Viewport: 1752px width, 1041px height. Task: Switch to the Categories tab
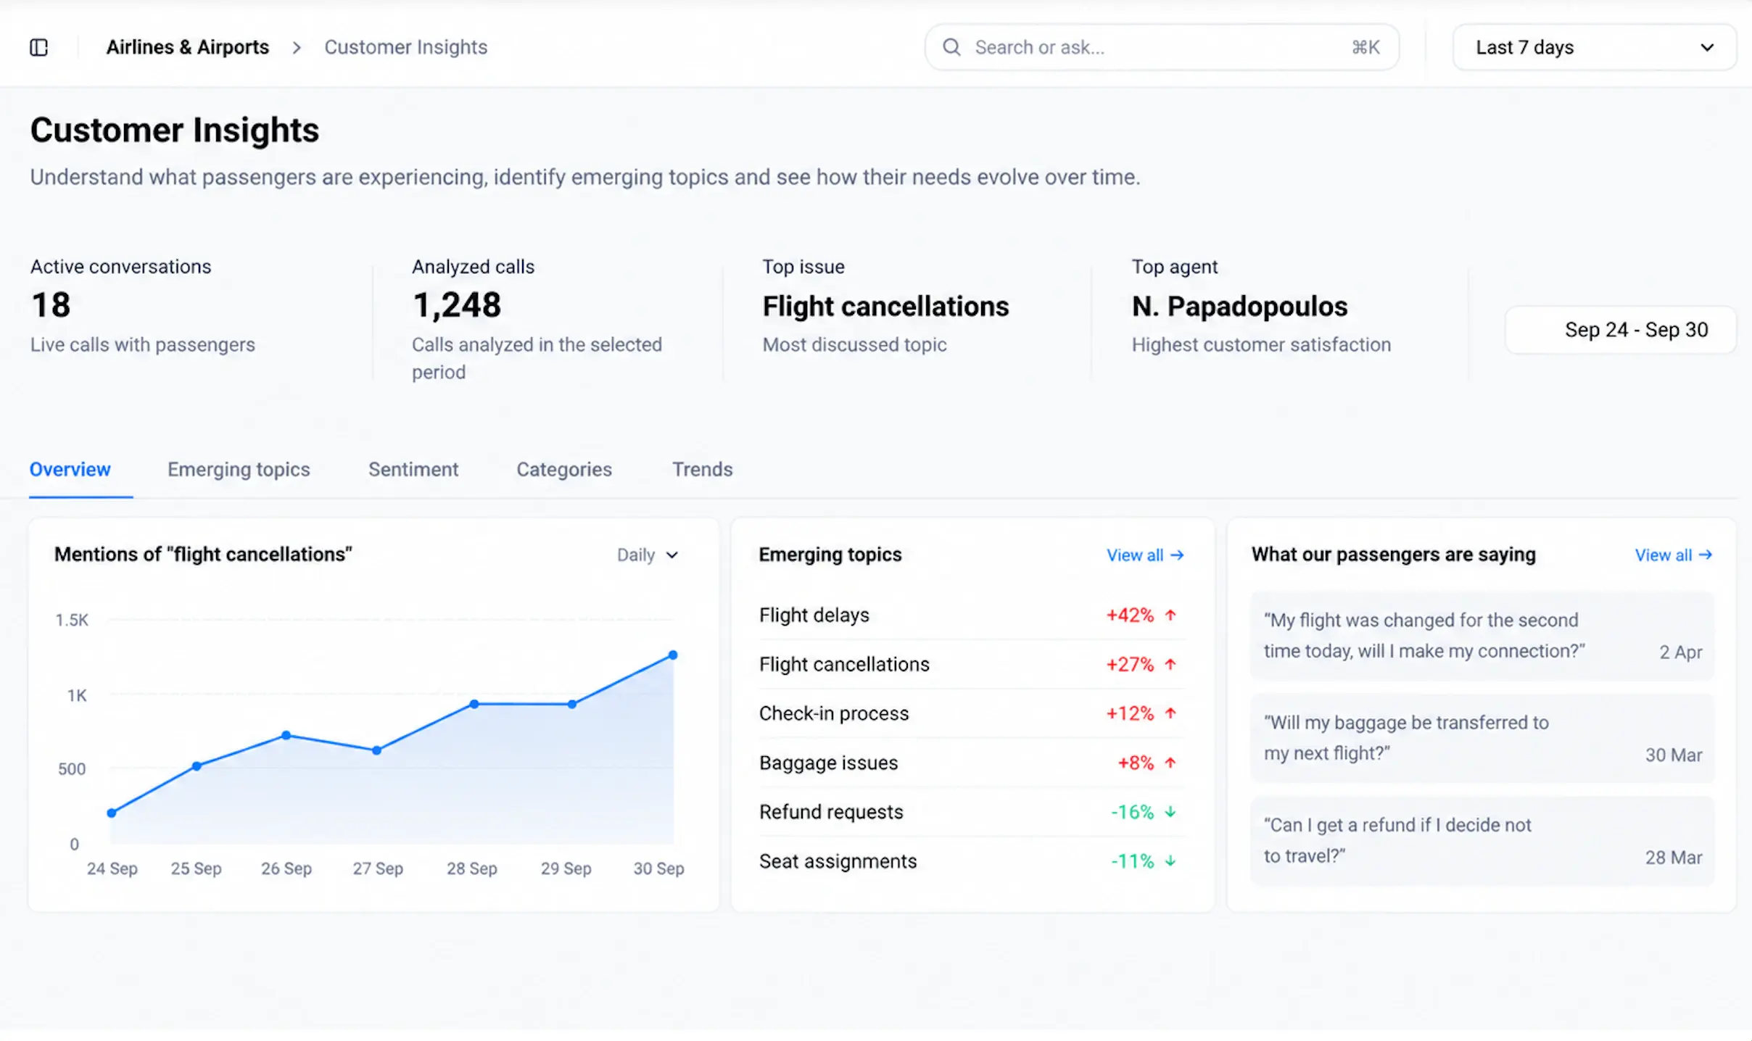coord(564,470)
